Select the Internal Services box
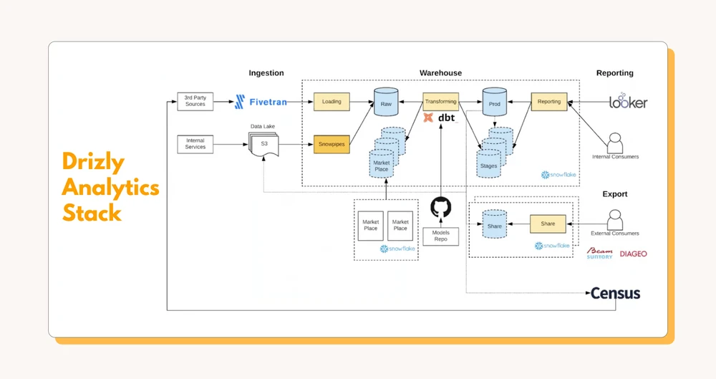The width and height of the screenshot is (716, 379). 195,144
